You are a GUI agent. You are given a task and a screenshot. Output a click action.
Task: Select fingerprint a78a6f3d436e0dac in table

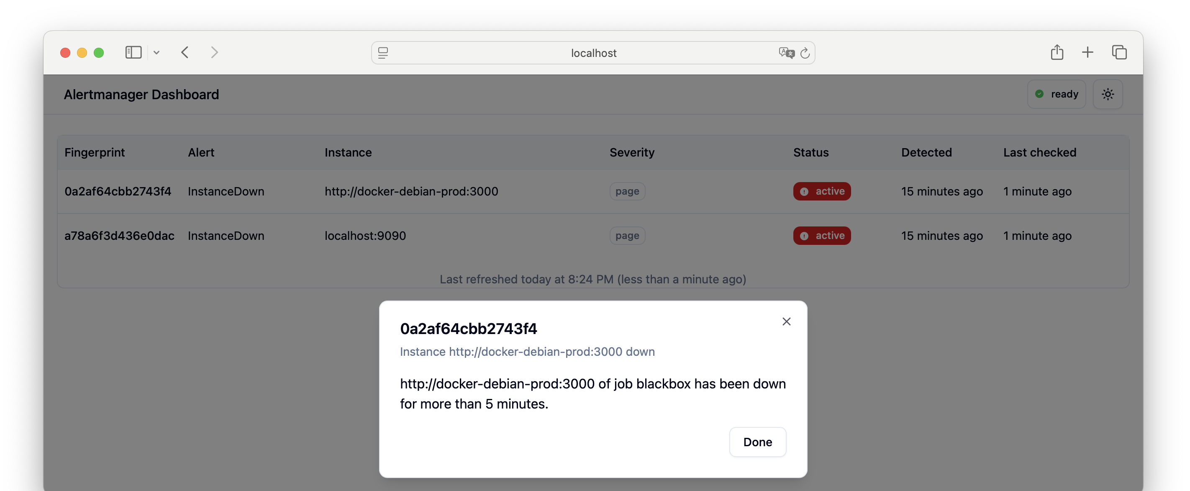click(119, 236)
